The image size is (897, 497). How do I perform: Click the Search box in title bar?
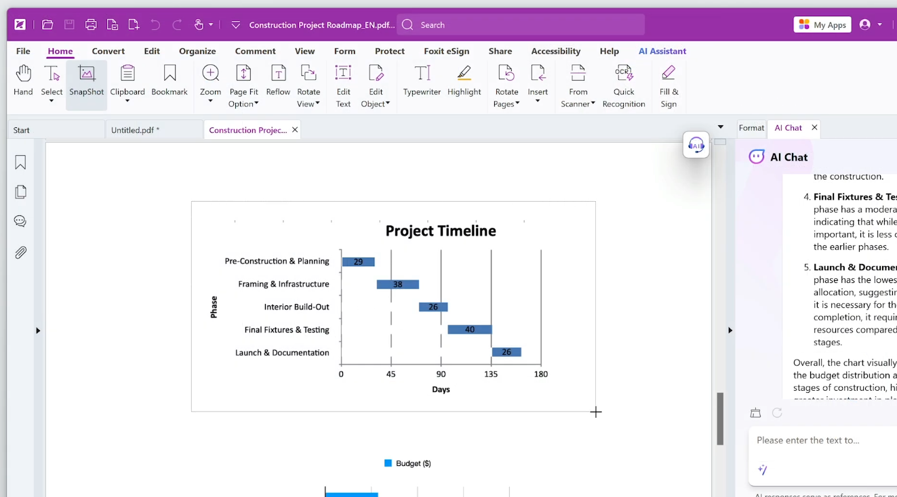coord(521,25)
